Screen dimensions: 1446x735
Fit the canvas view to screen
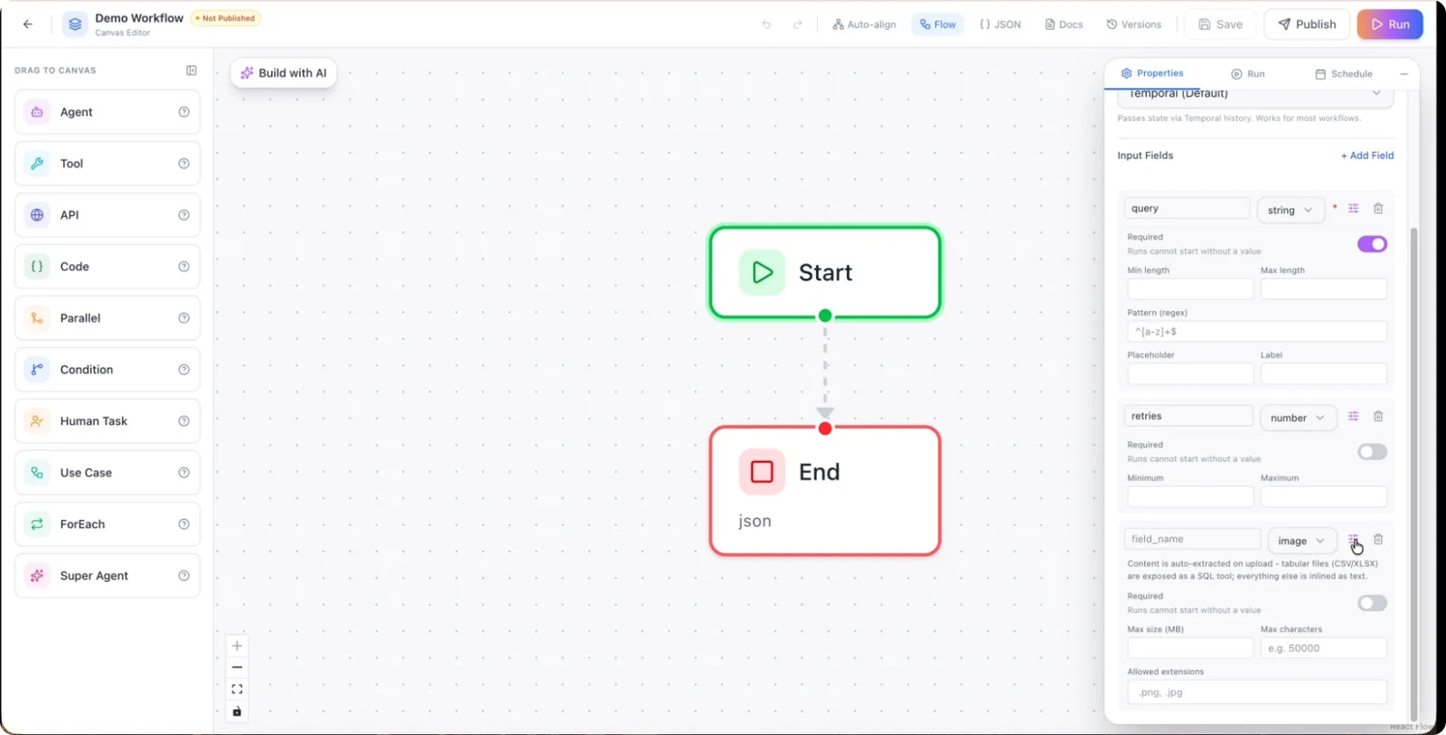[237, 689]
